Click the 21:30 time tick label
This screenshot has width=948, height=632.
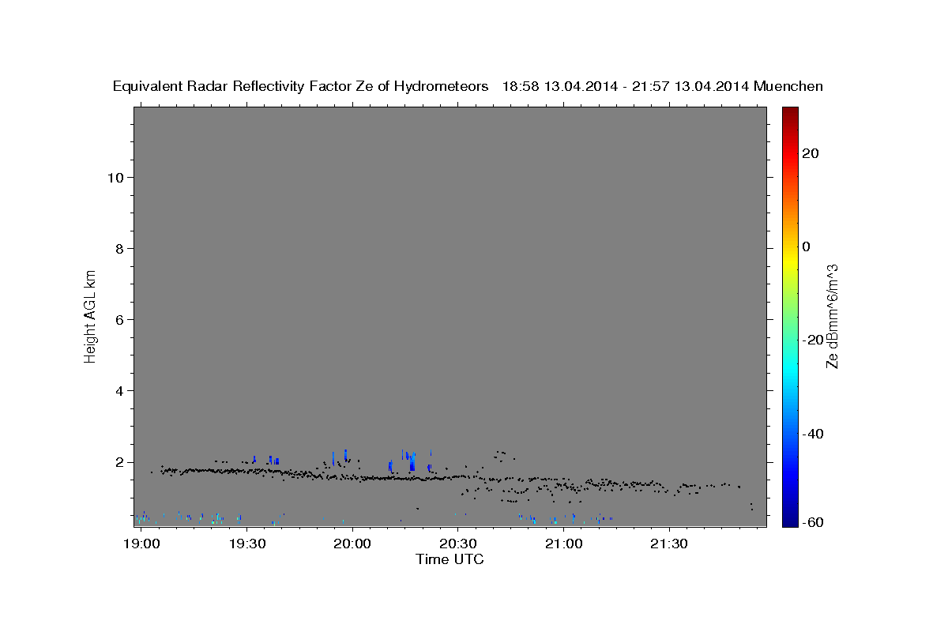(669, 544)
